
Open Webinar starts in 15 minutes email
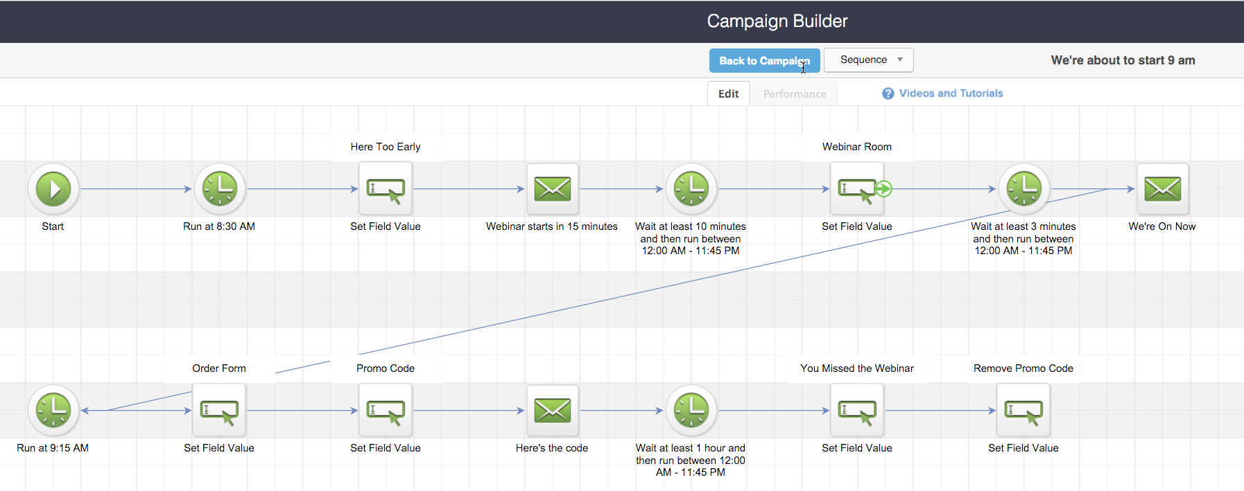point(552,189)
